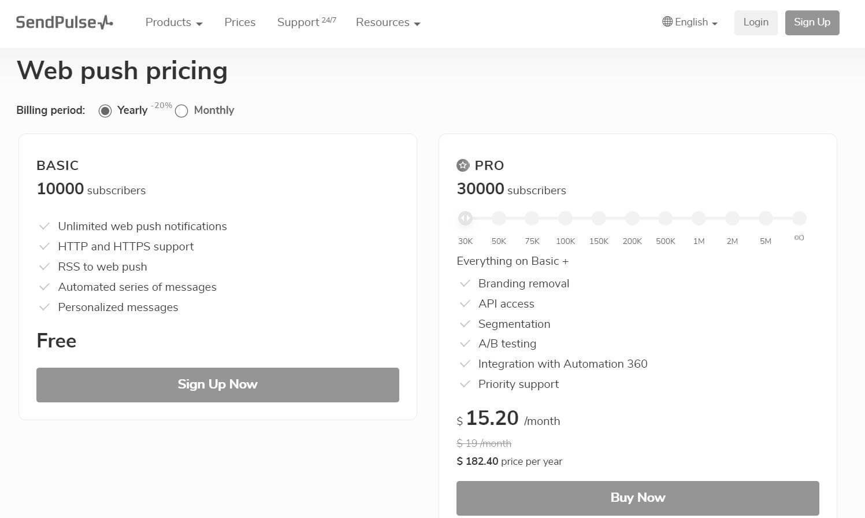Viewport: 865px width, 518px height.
Task: Click the RSS to web push feature
Action: point(102,267)
